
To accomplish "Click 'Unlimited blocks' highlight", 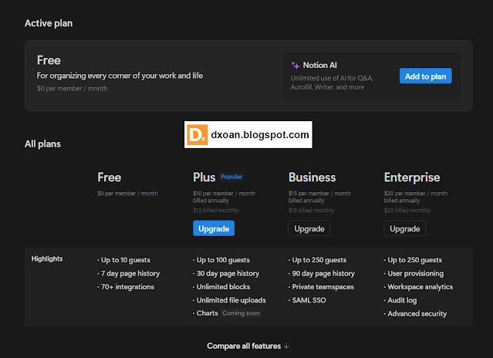I will tap(223, 287).
